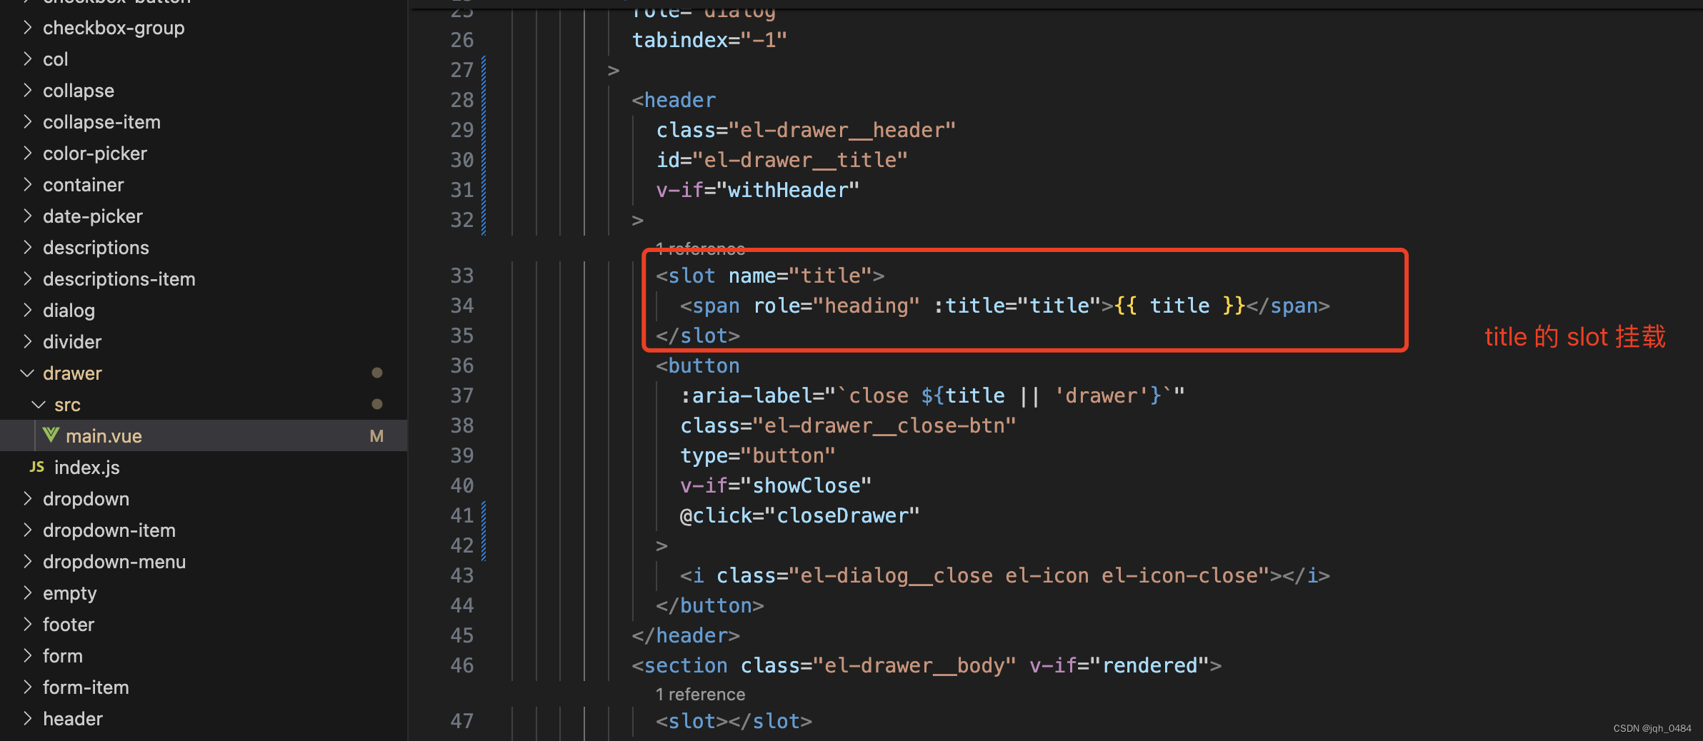The width and height of the screenshot is (1703, 741).
Task: Click the modified dot beside the src folder
Action: 378,403
